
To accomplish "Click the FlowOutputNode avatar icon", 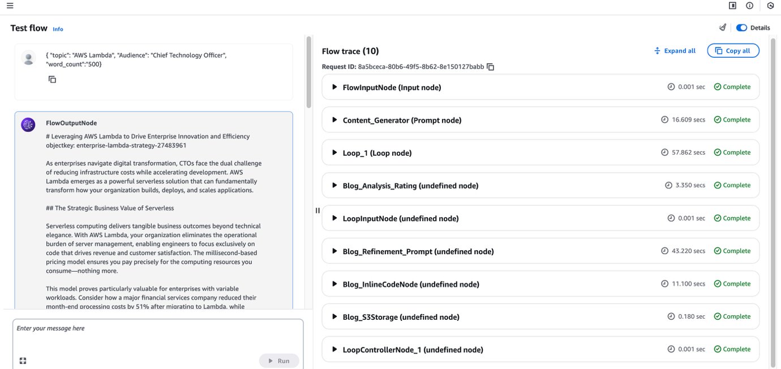I will (28, 125).
